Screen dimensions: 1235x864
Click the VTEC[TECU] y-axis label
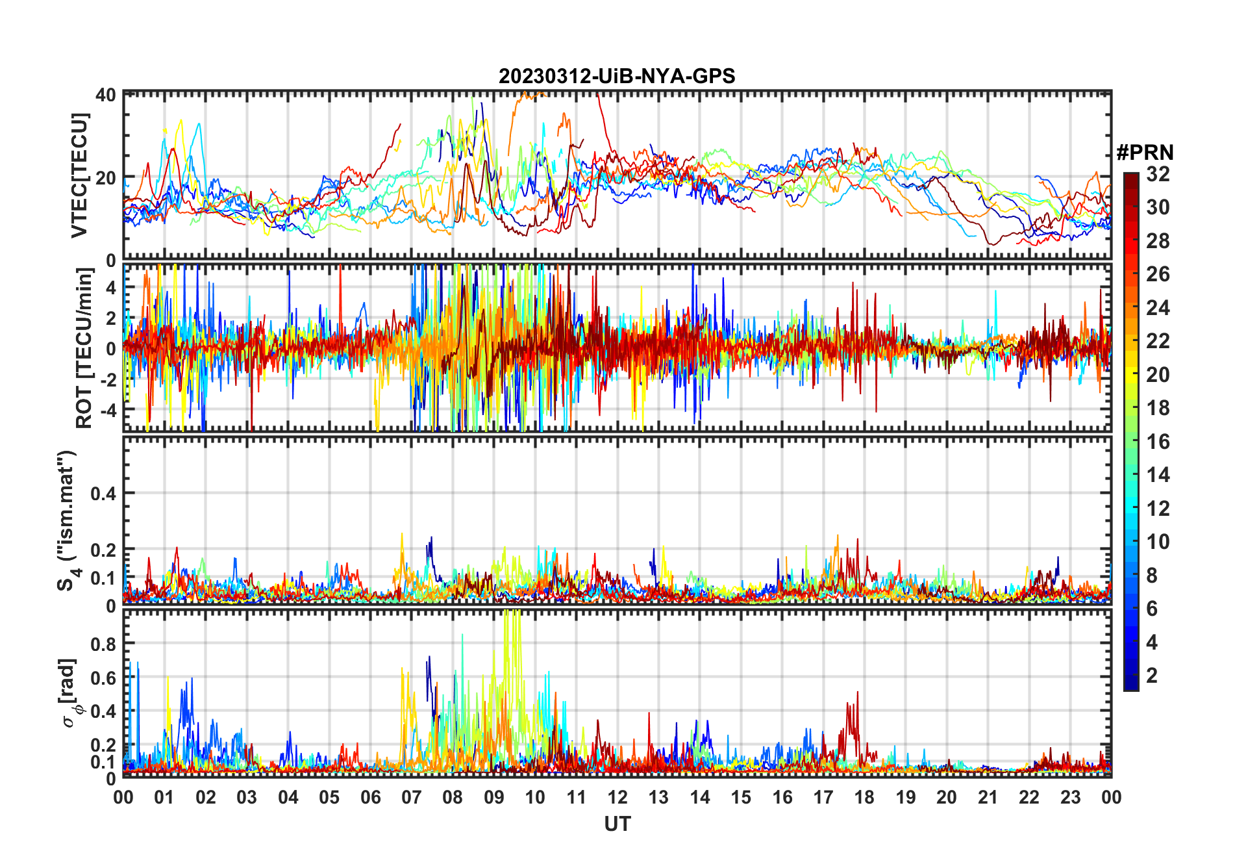point(79,175)
